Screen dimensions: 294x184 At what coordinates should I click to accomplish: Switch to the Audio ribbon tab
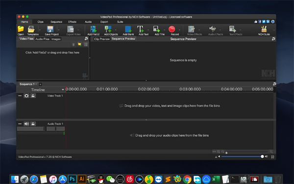(x=88, y=22)
